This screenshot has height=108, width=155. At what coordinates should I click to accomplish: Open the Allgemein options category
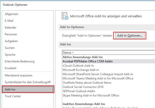coord(12,14)
